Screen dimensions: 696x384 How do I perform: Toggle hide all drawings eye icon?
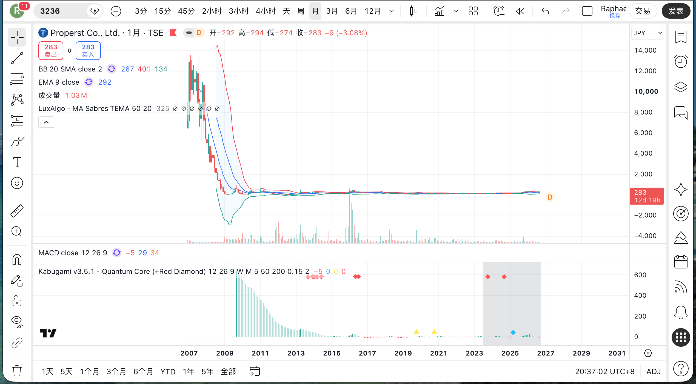[17, 322]
